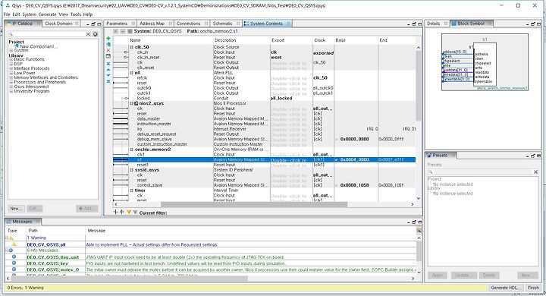Click expand-all icon beside Current filter
The width and height of the screenshot is (546, 296).
pyautogui.click(x=115, y=212)
